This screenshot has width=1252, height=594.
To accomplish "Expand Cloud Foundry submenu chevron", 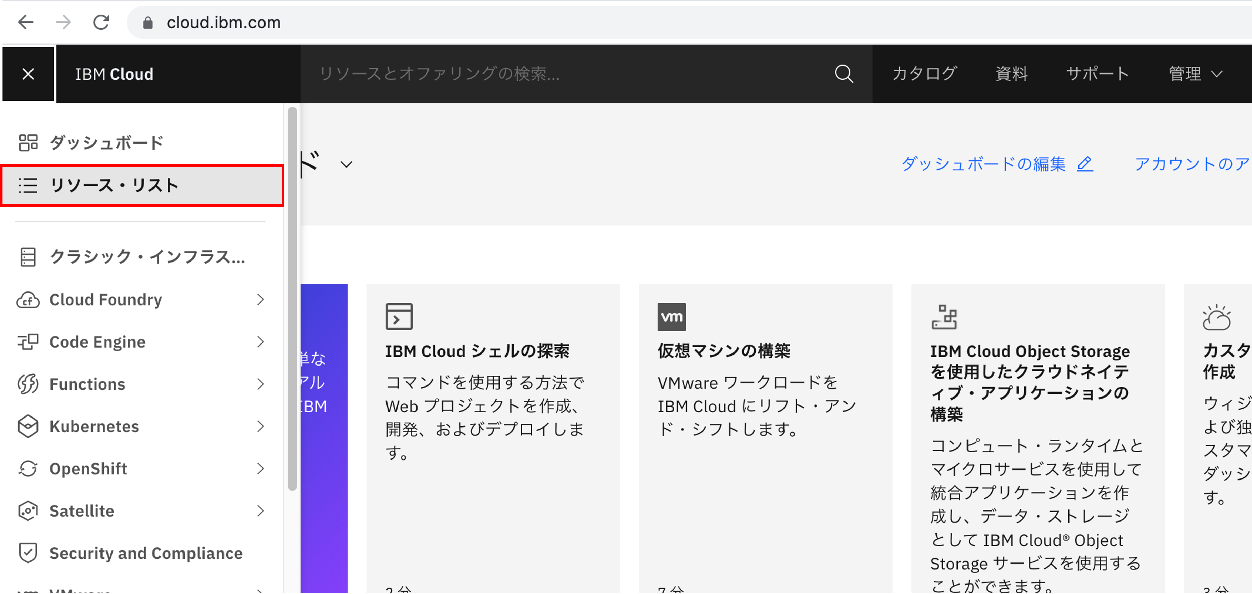I will pos(260,300).
